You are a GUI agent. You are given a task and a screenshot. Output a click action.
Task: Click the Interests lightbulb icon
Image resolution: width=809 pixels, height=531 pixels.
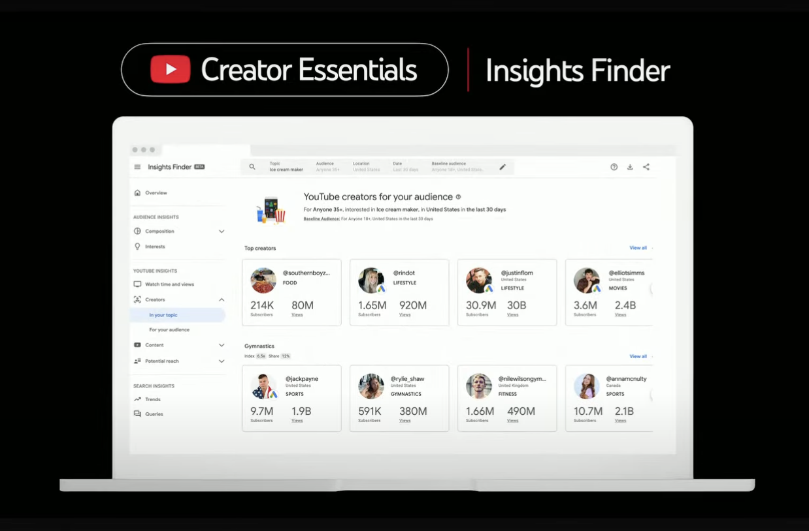[137, 247]
